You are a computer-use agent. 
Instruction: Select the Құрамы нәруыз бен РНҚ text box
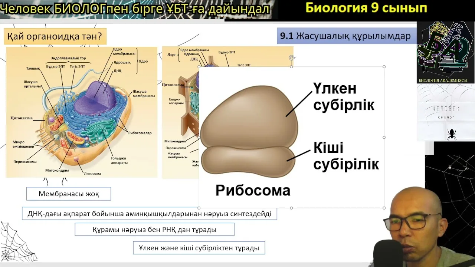coord(155,229)
